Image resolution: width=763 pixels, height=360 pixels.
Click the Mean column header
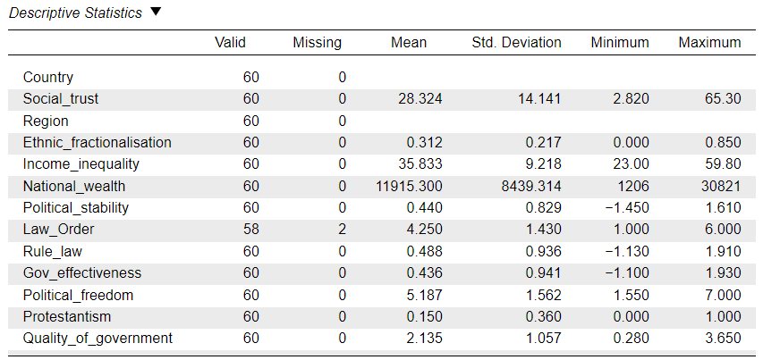point(409,42)
